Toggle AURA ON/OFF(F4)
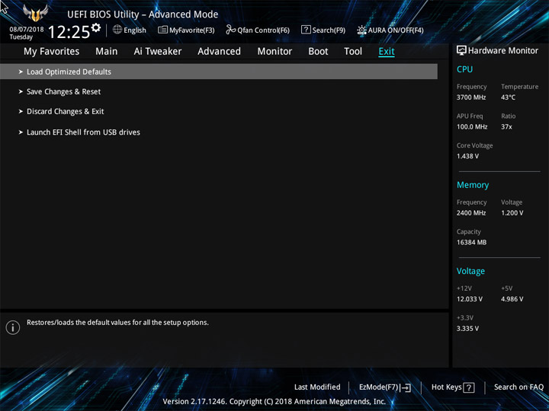 [396, 30]
